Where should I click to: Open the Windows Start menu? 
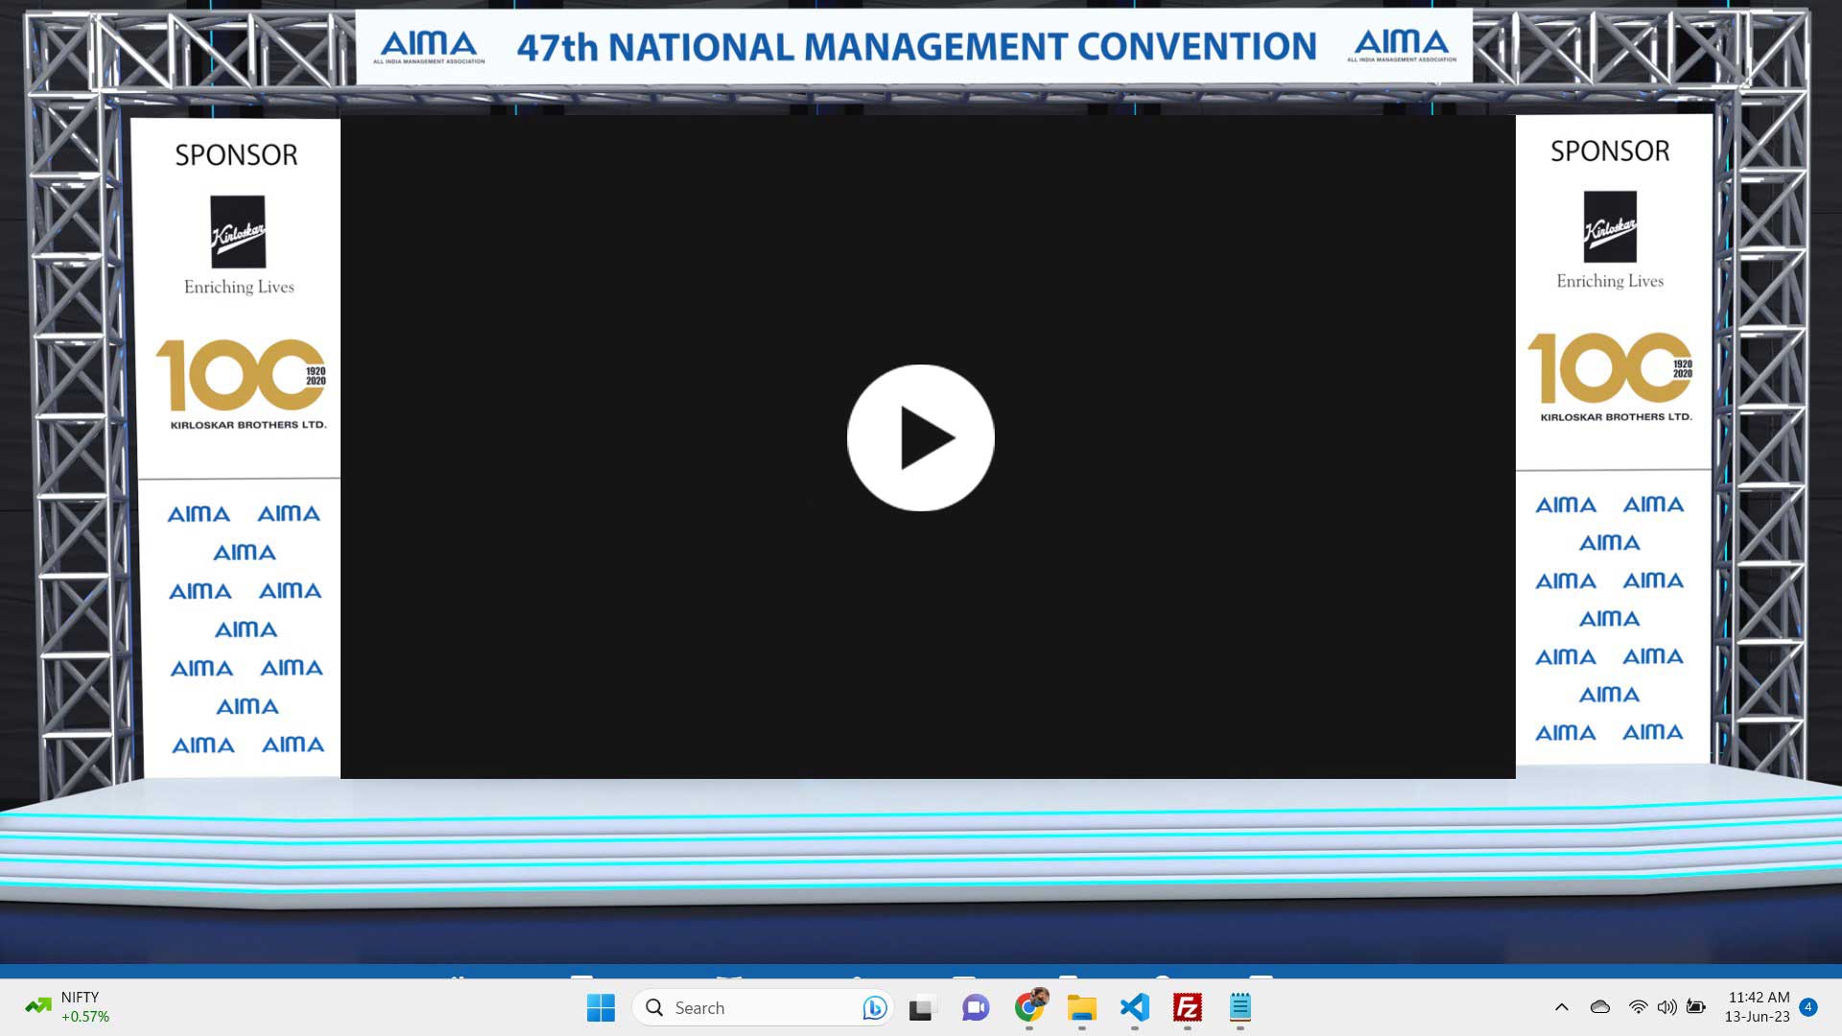click(601, 1007)
